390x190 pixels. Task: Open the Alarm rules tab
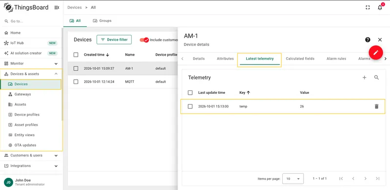click(336, 59)
